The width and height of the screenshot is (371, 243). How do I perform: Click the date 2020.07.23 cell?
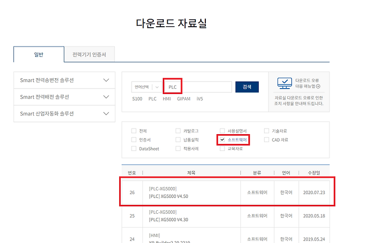(314, 193)
